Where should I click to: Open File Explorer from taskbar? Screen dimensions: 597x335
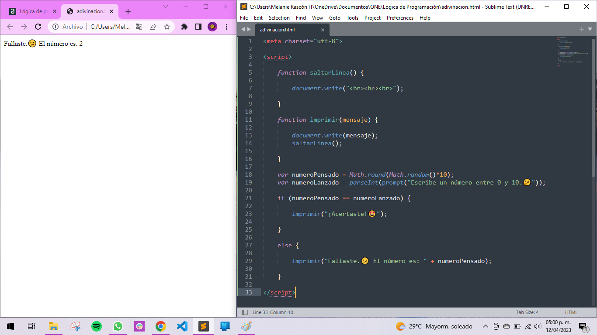tap(53, 326)
